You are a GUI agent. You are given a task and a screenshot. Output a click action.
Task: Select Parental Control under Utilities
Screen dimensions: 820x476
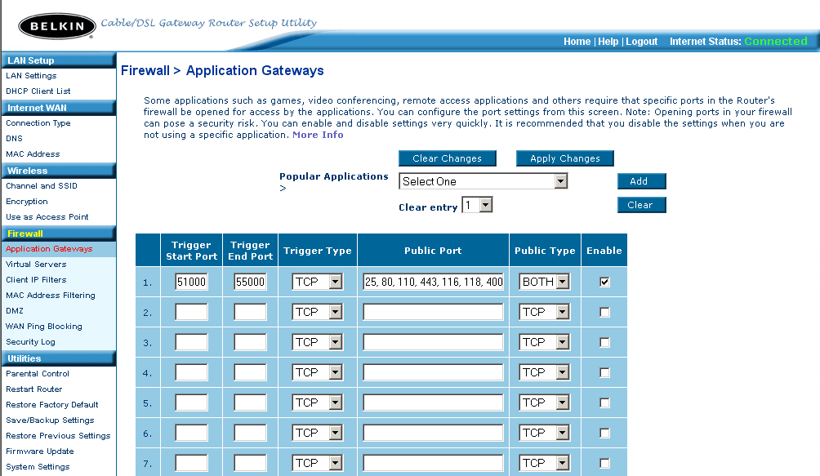point(38,374)
